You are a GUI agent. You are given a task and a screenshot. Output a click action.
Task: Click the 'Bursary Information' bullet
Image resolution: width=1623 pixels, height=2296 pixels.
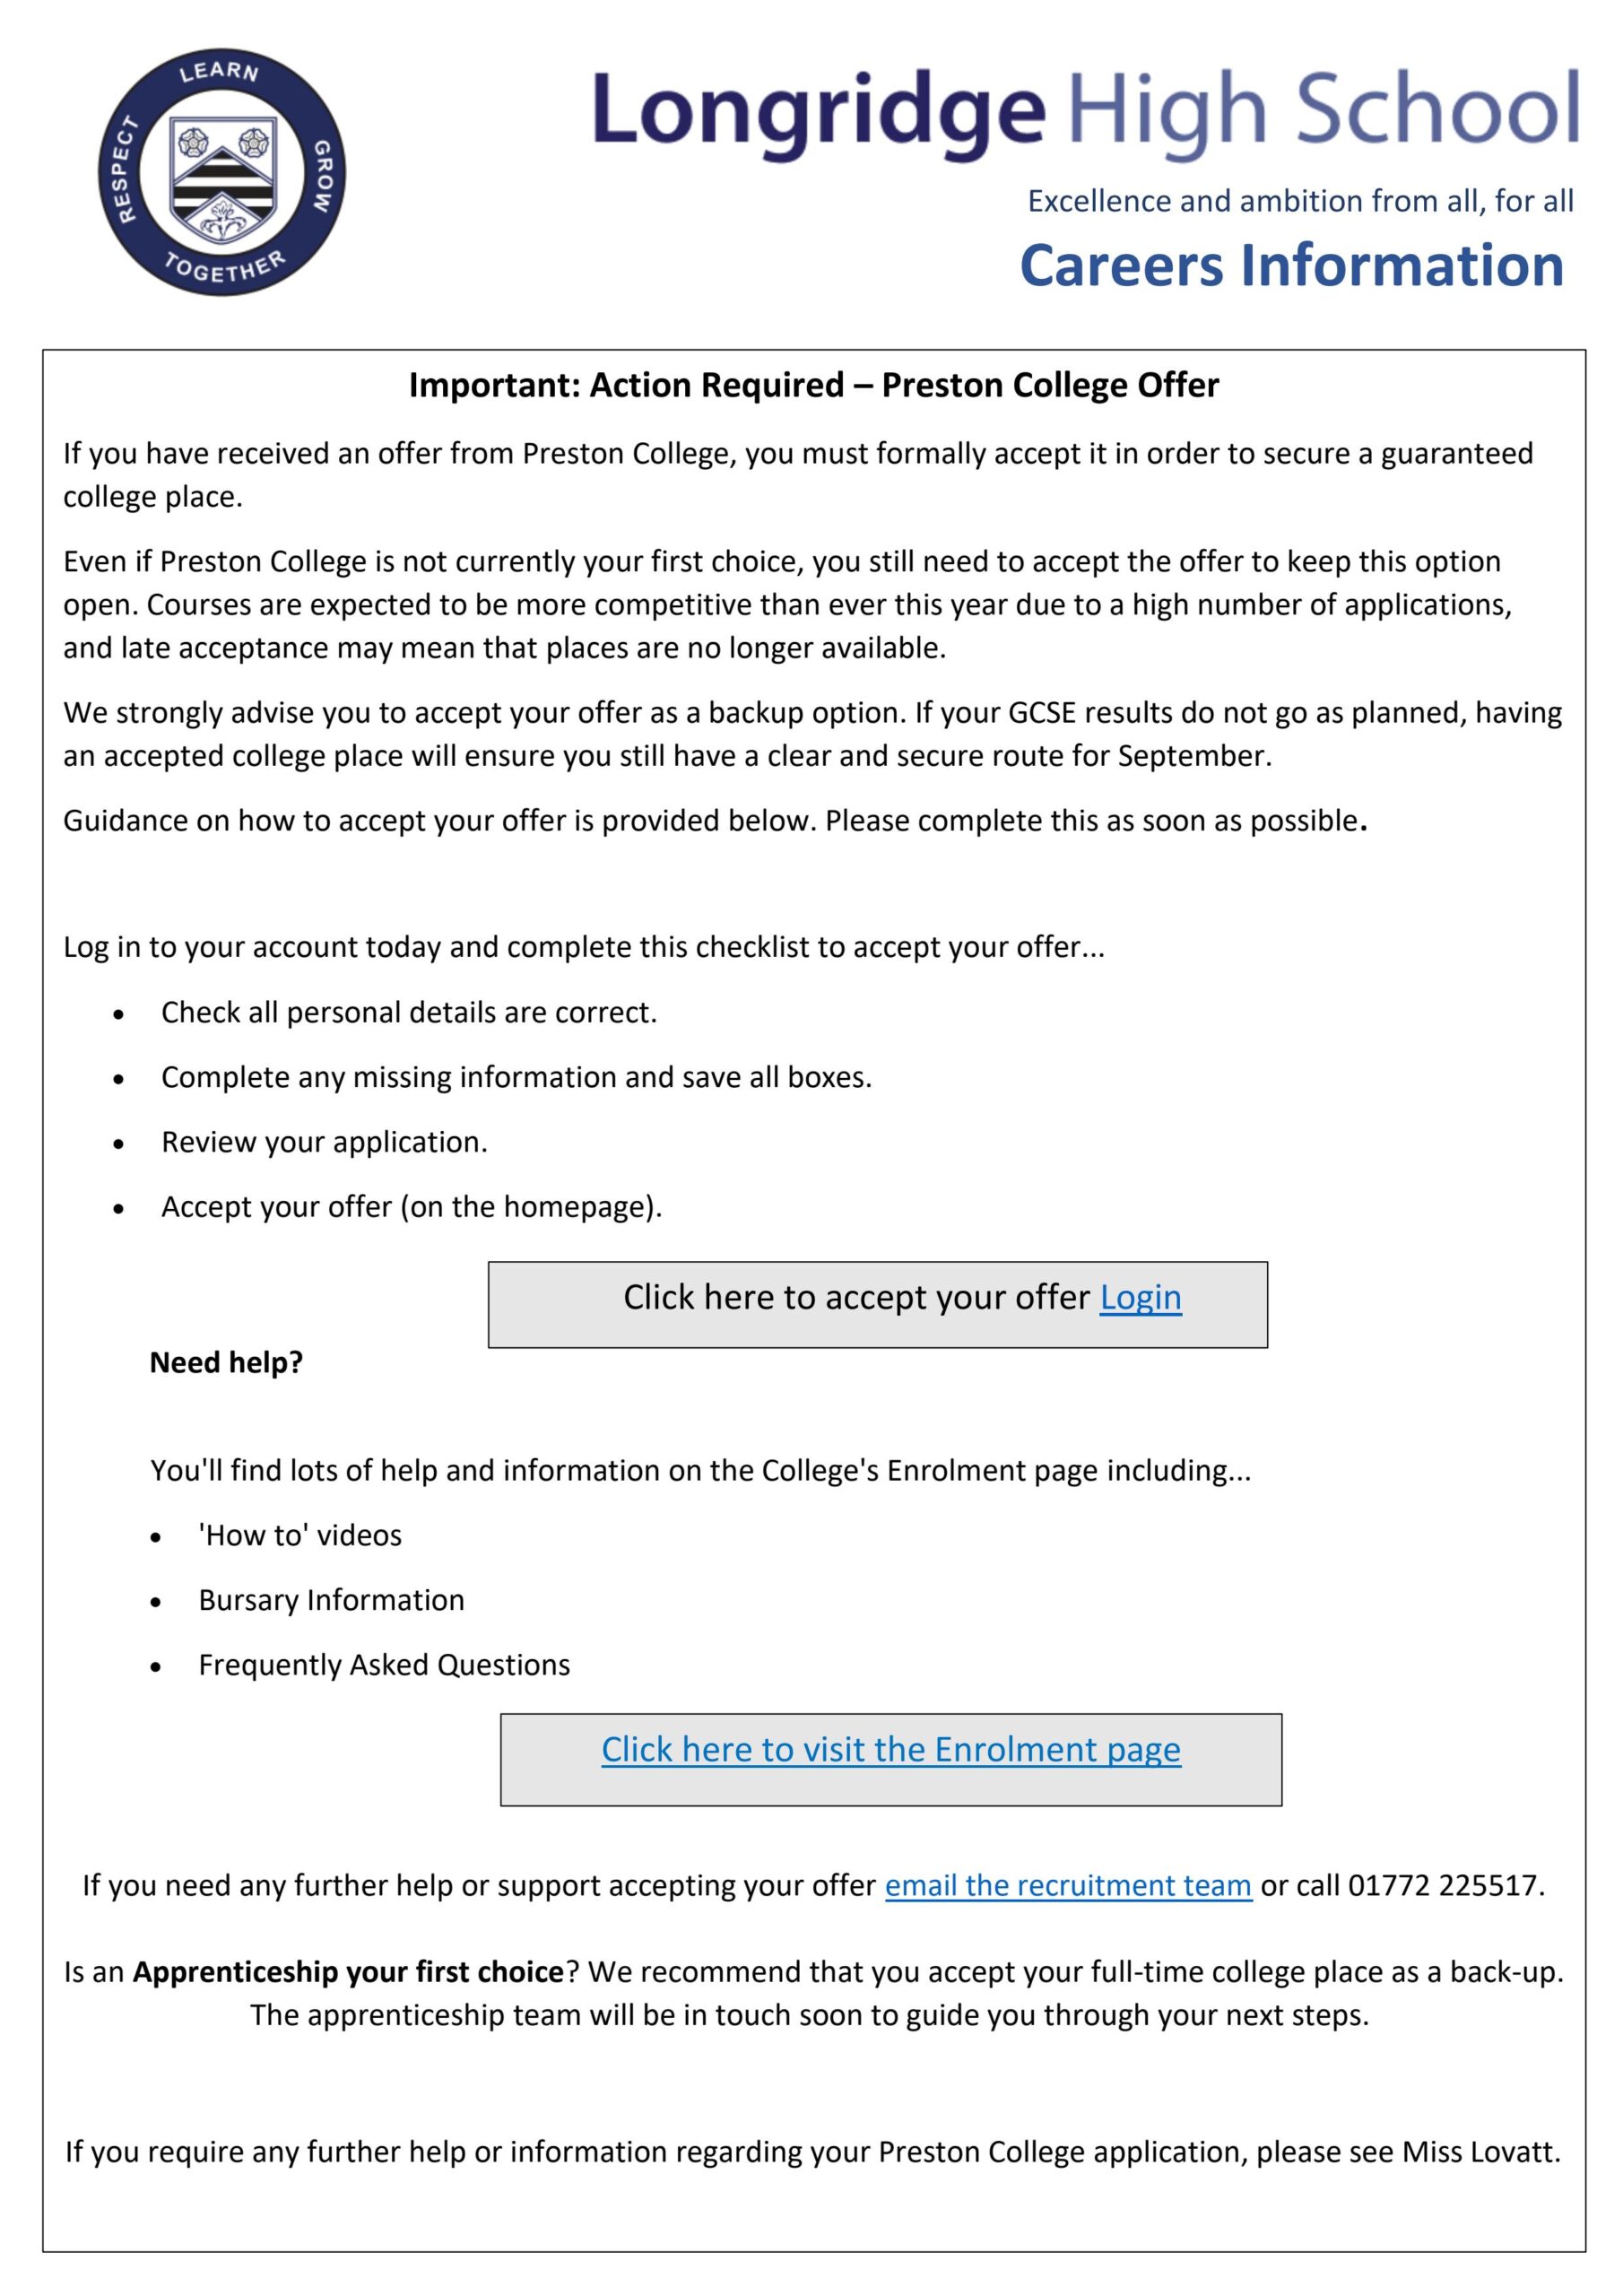(x=331, y=1600)
